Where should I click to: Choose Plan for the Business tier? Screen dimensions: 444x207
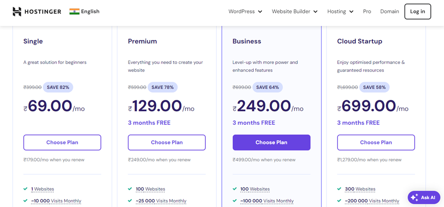tap(271, 143)
